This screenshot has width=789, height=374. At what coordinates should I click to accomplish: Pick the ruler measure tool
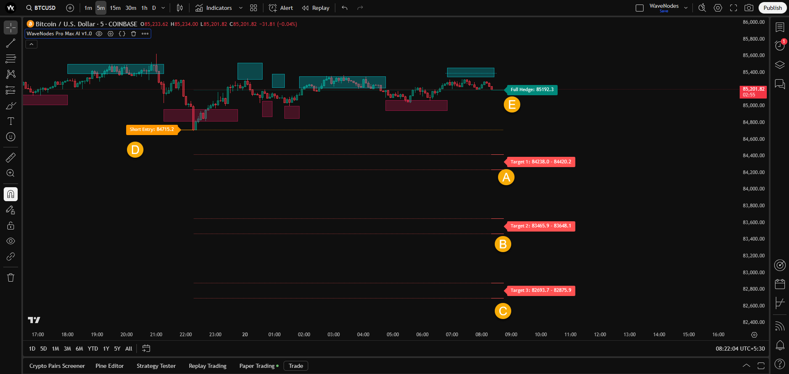coord(11,158)
